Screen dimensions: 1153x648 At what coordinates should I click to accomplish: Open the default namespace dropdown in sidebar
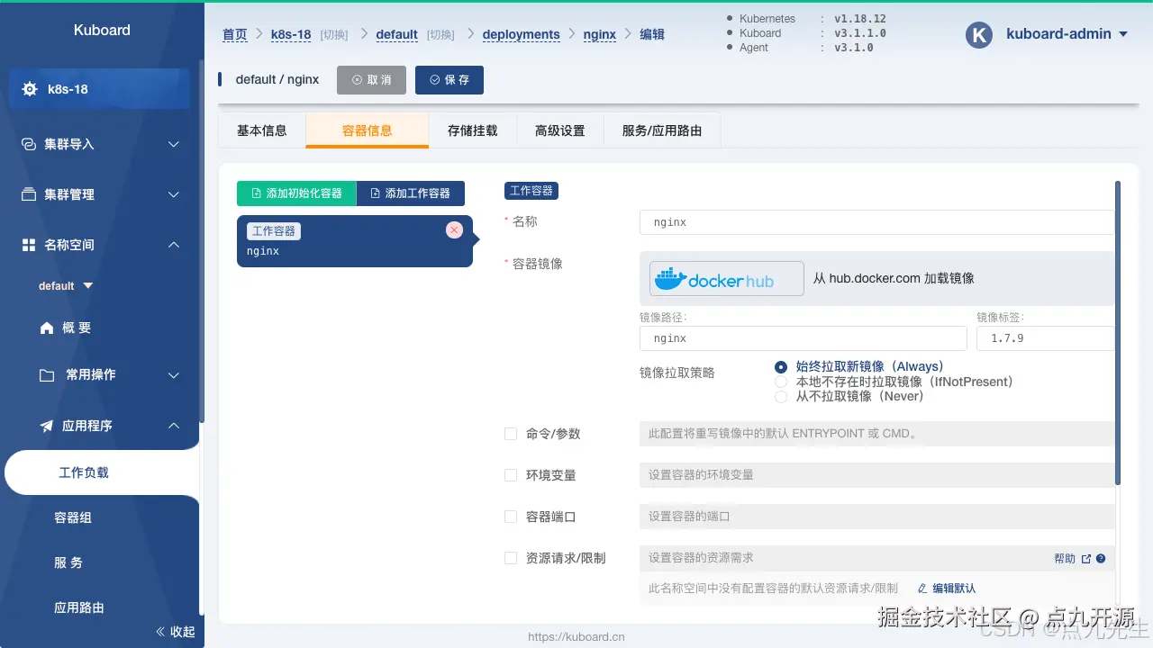click(x=63, y=285)
